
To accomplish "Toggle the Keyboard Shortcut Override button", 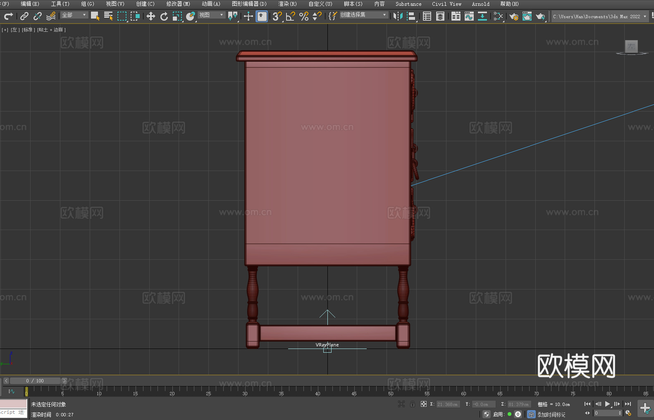I will (262, 16).
